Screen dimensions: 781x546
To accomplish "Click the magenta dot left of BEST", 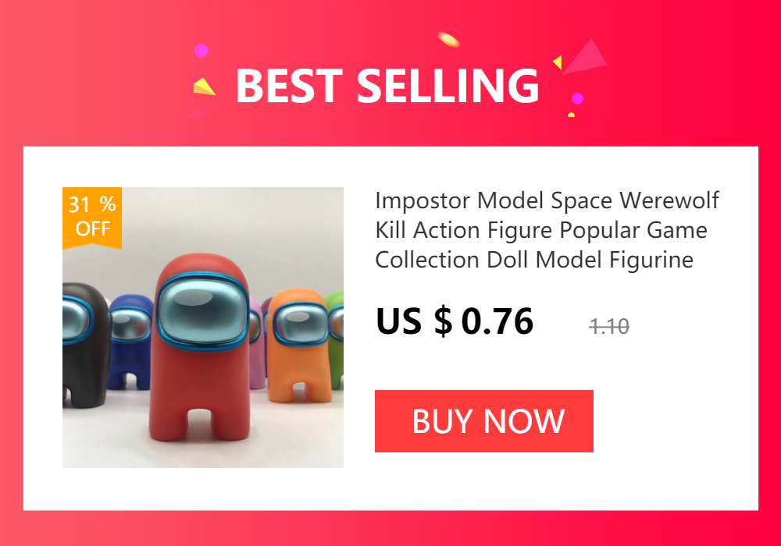I will (201, 51).
